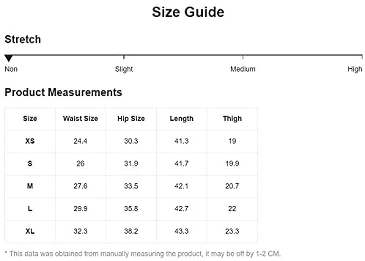
Task: Click the L size row label
Action: coord(30,209)
